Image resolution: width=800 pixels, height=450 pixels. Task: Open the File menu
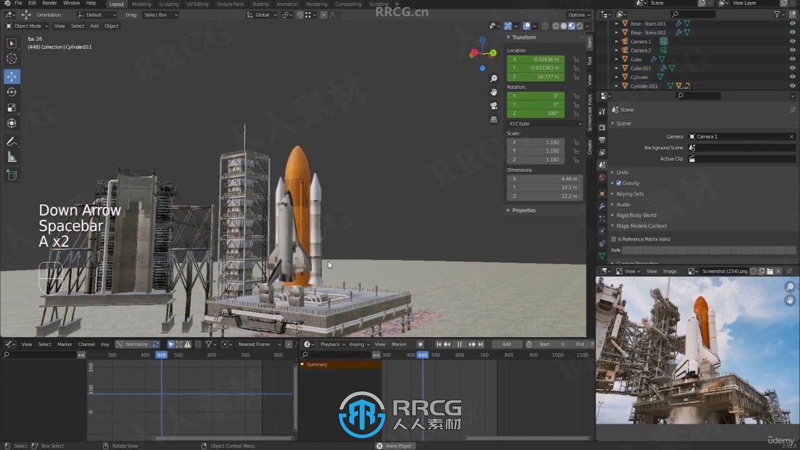[x=17, y=3]
